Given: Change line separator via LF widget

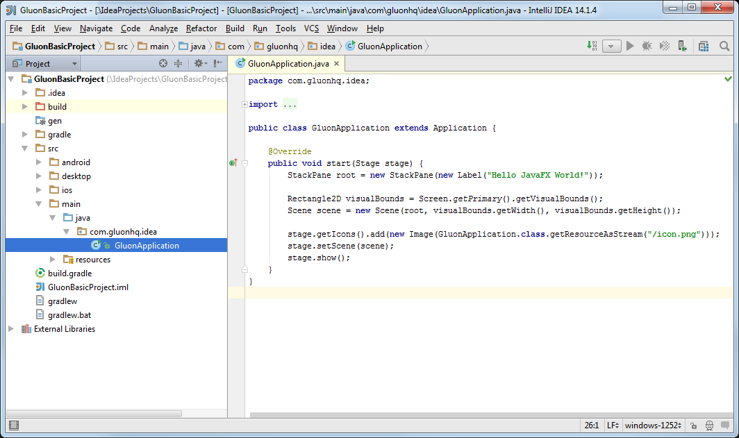Looking at the screenshot, I should 613,426.
